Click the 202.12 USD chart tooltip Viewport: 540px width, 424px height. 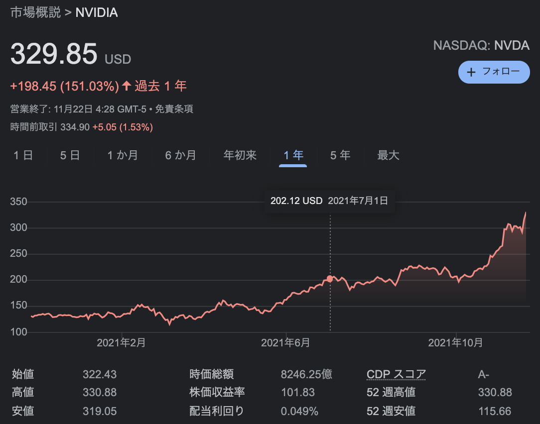[x=329, y=201]
